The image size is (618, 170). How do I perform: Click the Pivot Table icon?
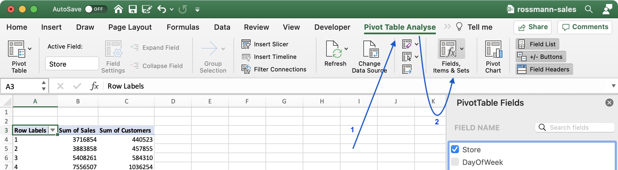(x=16, y=49)
